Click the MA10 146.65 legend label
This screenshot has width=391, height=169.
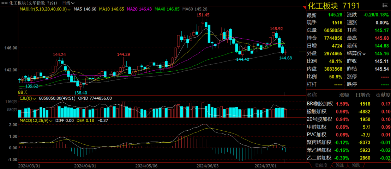[112, 9]
